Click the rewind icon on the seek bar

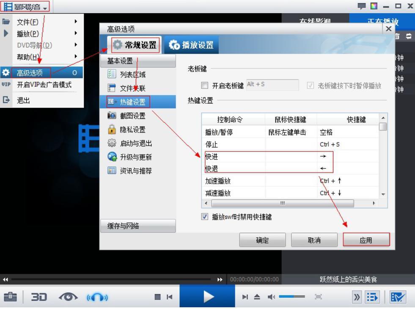tap(5, 279)
